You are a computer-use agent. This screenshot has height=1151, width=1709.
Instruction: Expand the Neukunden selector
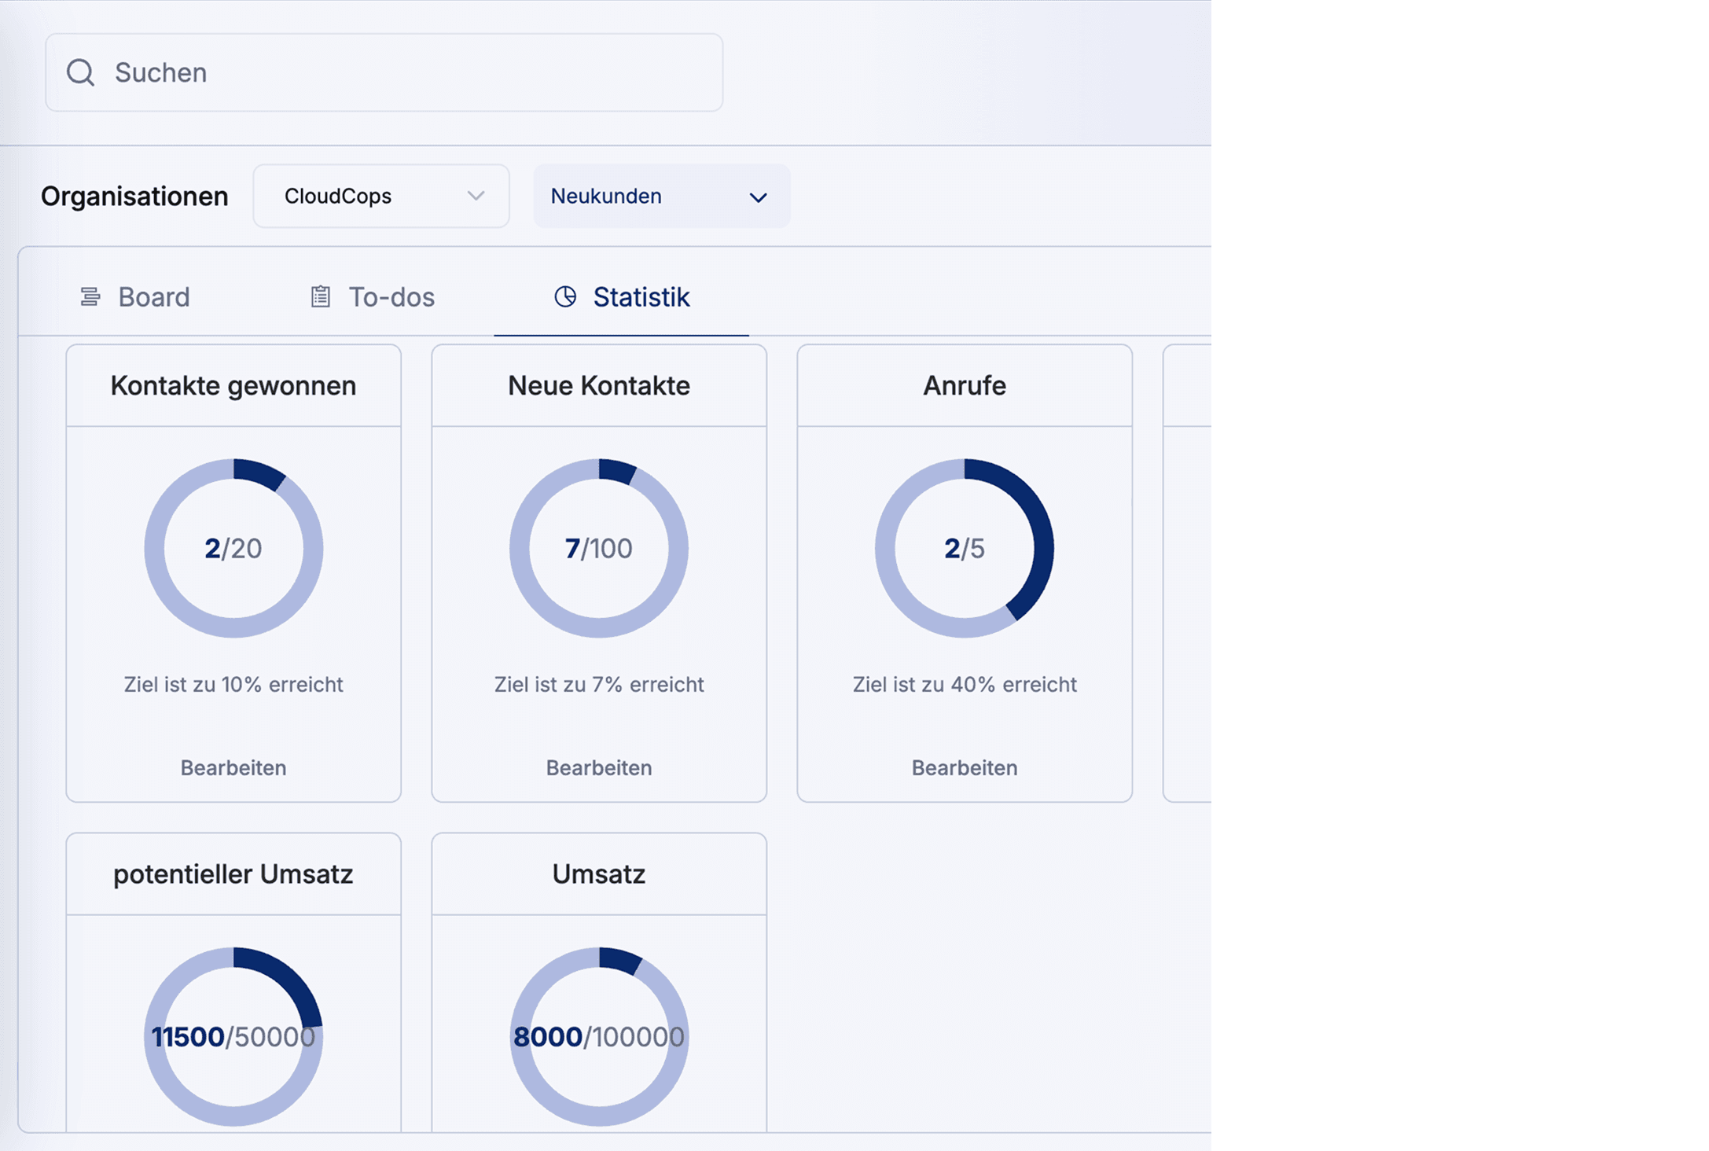[661, 196]
